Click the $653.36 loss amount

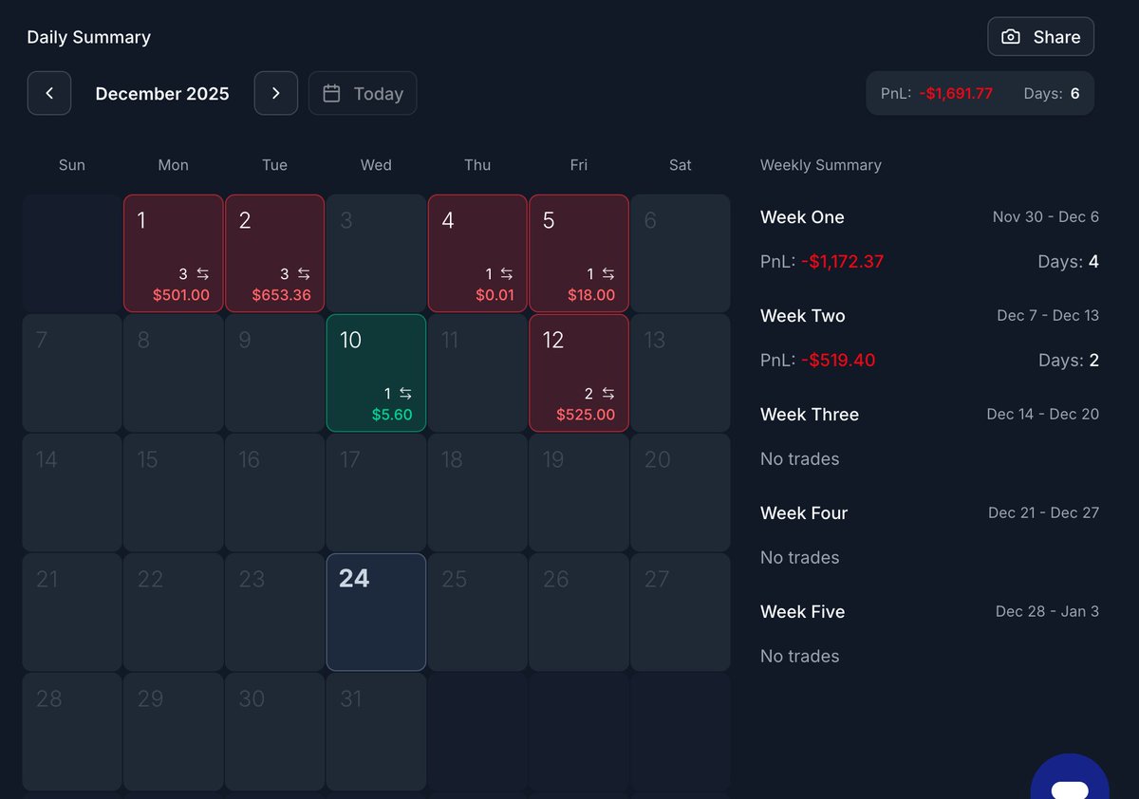point(282,295)
